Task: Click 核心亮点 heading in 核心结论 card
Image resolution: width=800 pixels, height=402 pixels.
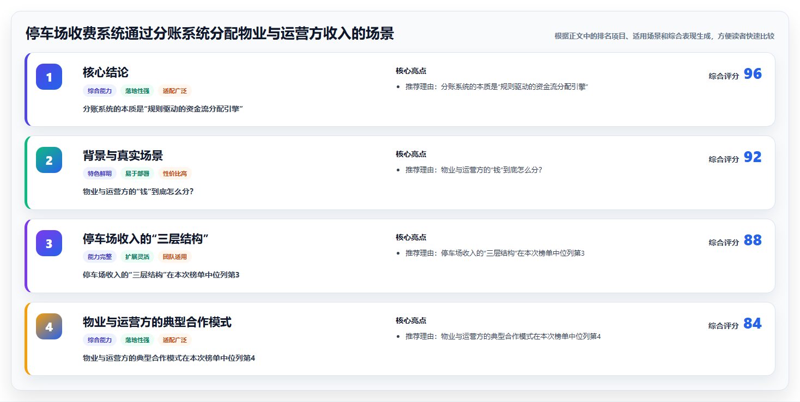Action: pos(411,71)
